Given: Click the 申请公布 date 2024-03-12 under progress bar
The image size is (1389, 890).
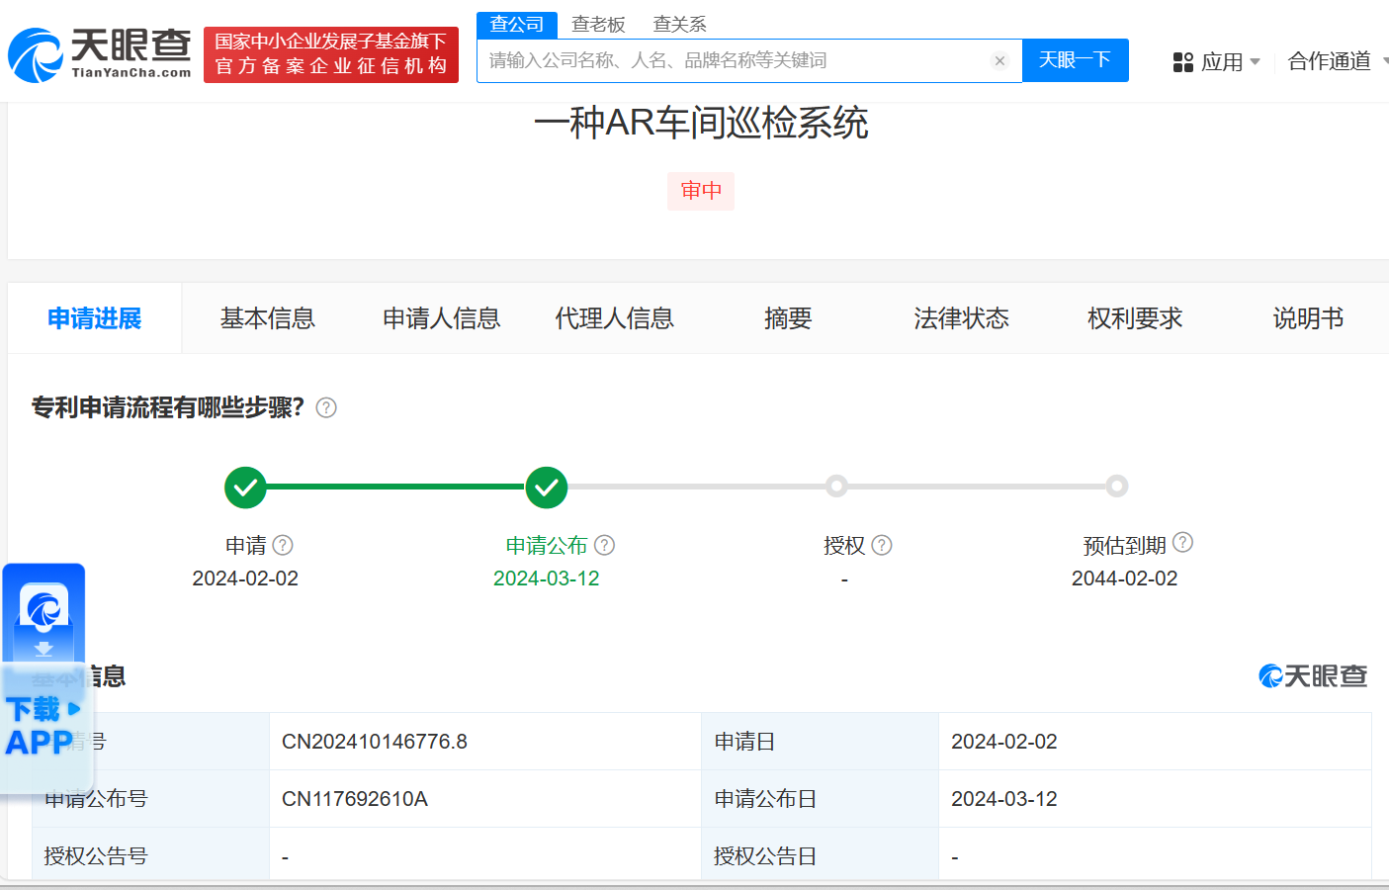Looking at the screenshot, I should click(x=547, y=578).
